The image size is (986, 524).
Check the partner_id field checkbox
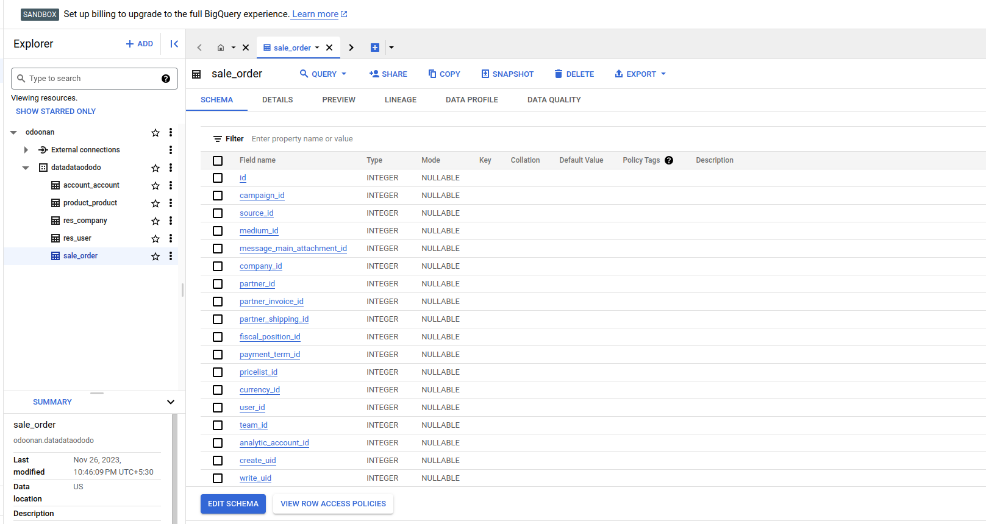pyautogui.click(x=218, y=284)
